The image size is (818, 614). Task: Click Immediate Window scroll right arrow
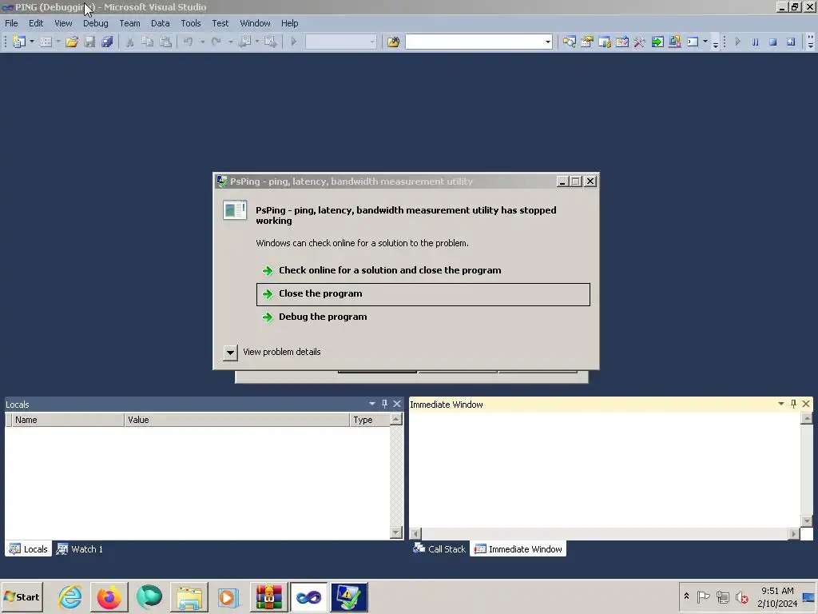click(793, 533)
